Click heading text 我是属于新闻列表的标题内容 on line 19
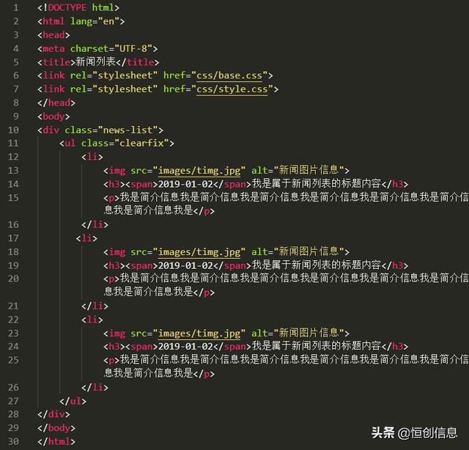The image size is (469, 450). click(317, 265)
